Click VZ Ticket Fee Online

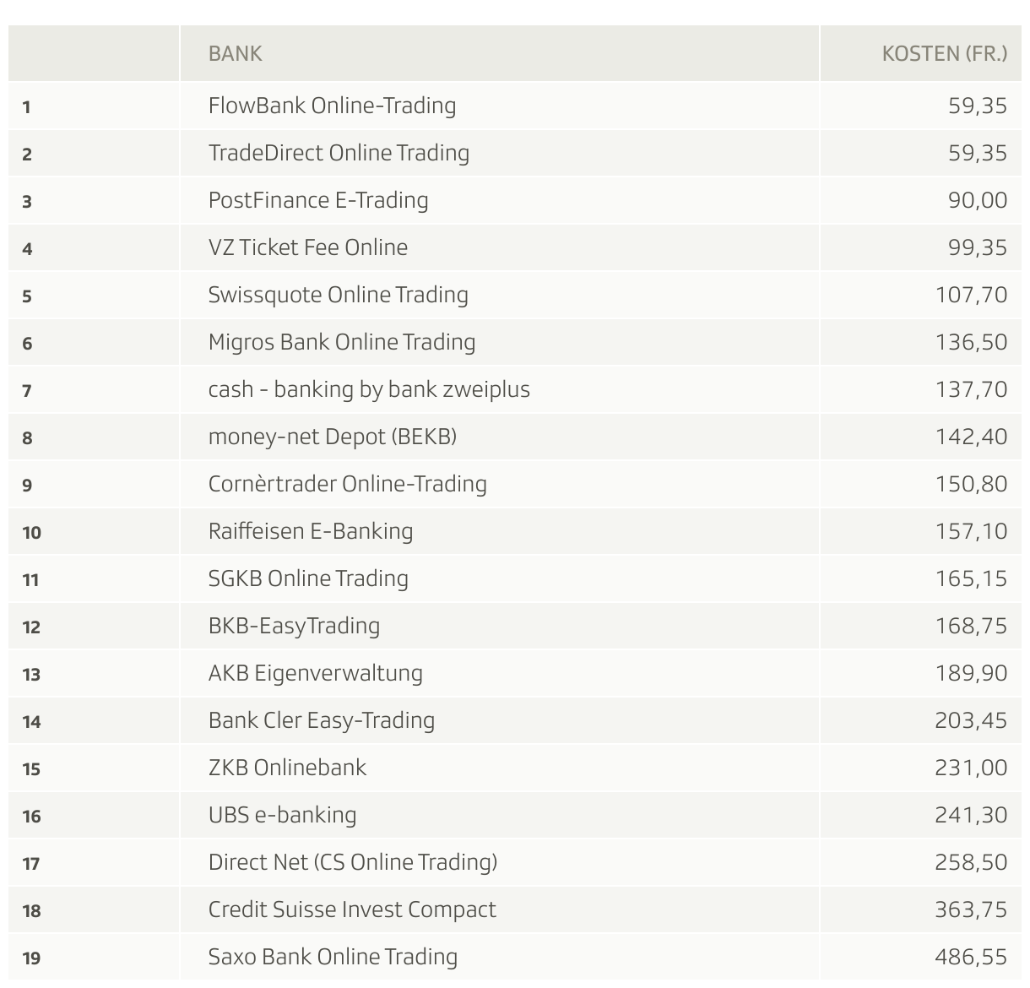[308, 247]
